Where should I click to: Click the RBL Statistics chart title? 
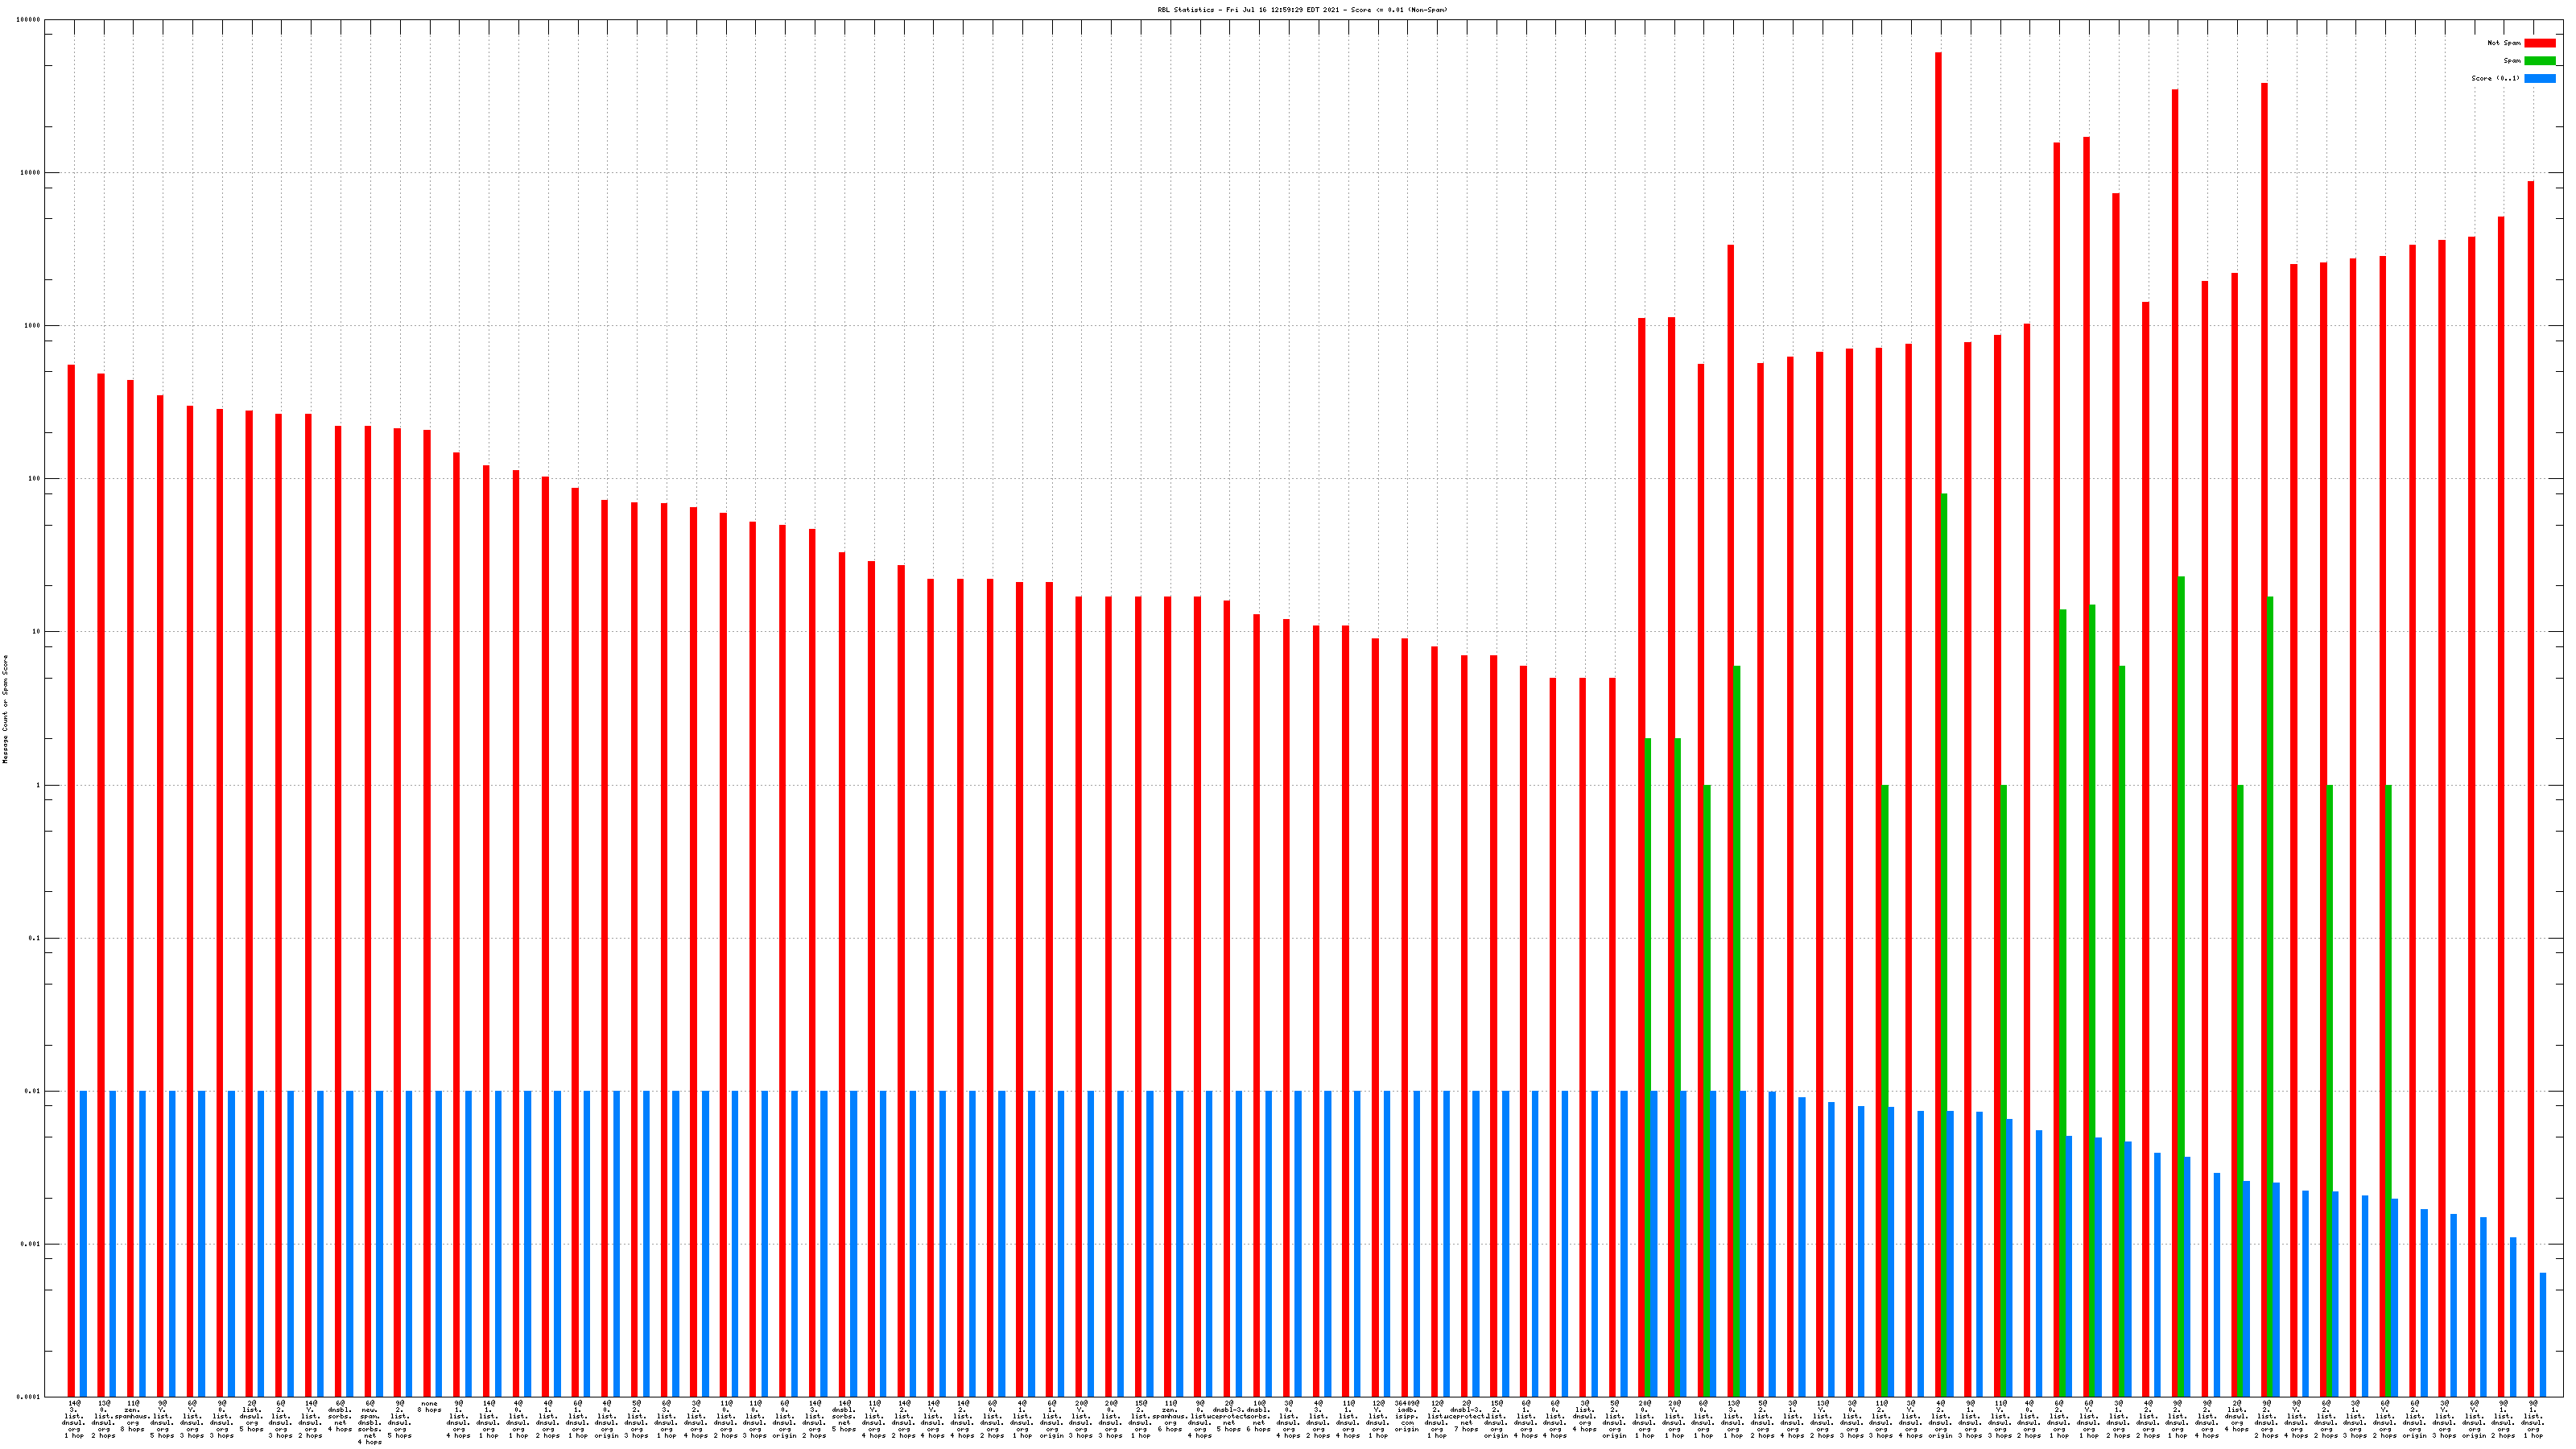1302,10
